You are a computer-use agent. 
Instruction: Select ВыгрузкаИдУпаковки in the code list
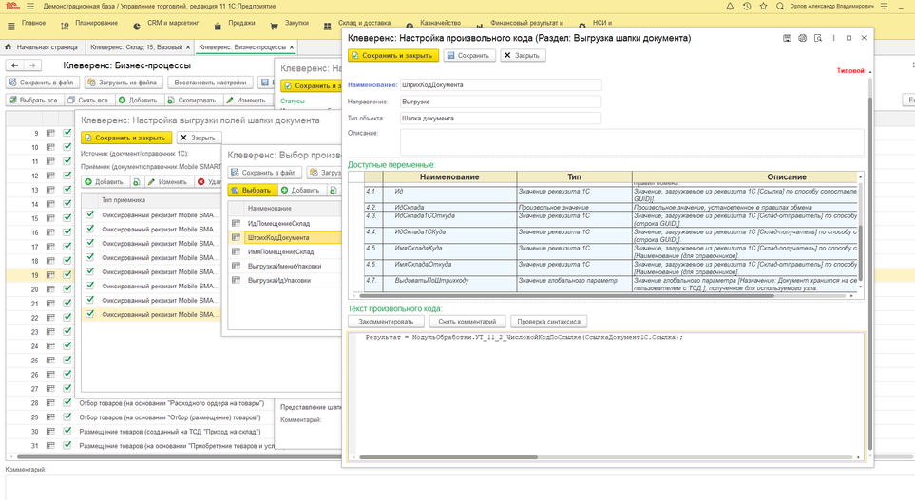(279, 280)
